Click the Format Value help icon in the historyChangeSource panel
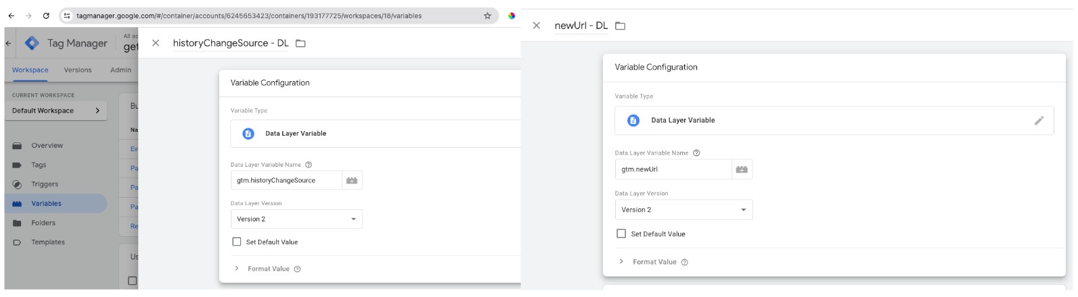The height and width of the screenshot is (297, 1078). click(297, 269)
